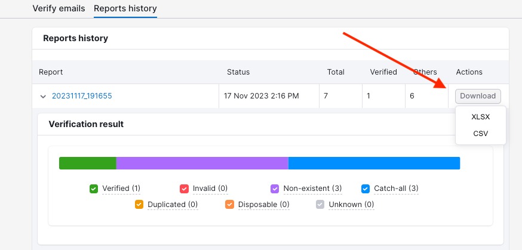Click the Non-existent (3) legend label

312,189
